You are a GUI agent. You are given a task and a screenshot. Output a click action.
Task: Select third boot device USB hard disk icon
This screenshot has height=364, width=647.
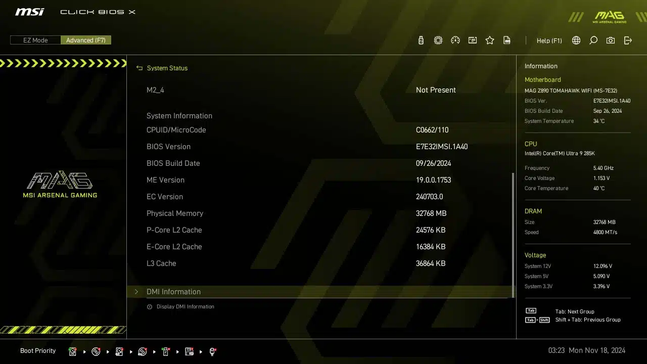[119, 351]
